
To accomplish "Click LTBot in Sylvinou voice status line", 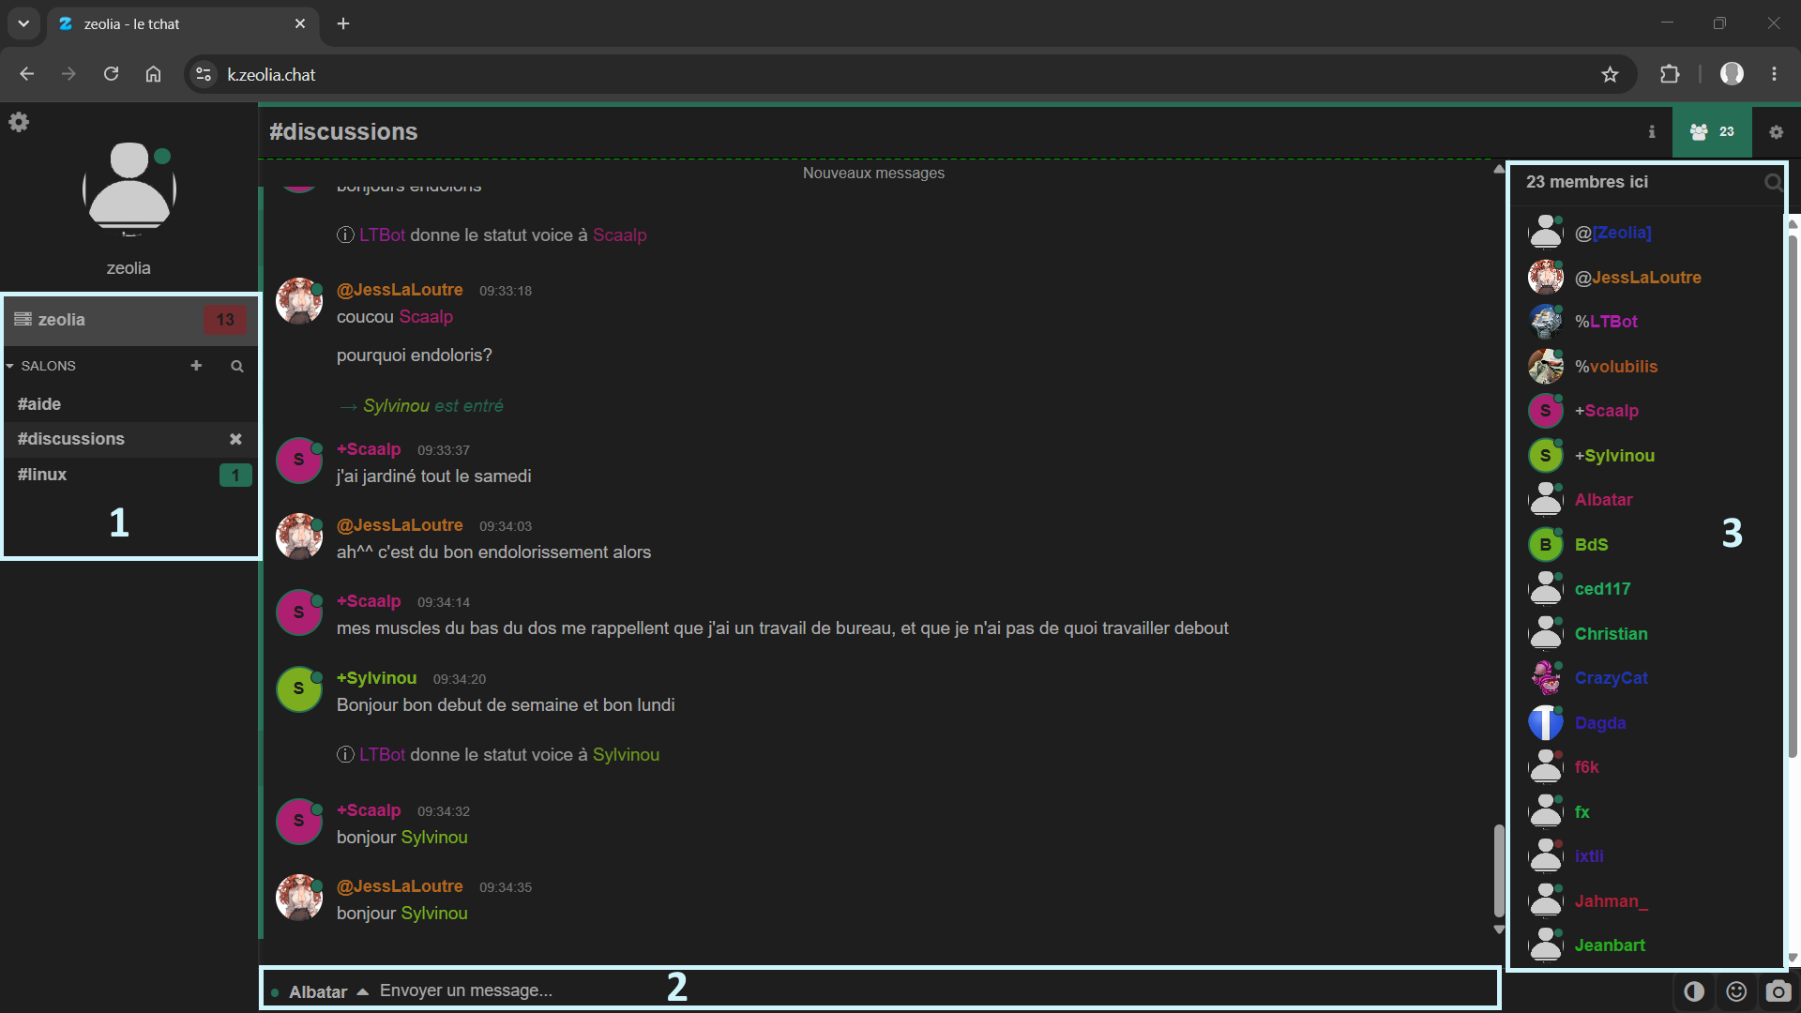I will [382, 755].
